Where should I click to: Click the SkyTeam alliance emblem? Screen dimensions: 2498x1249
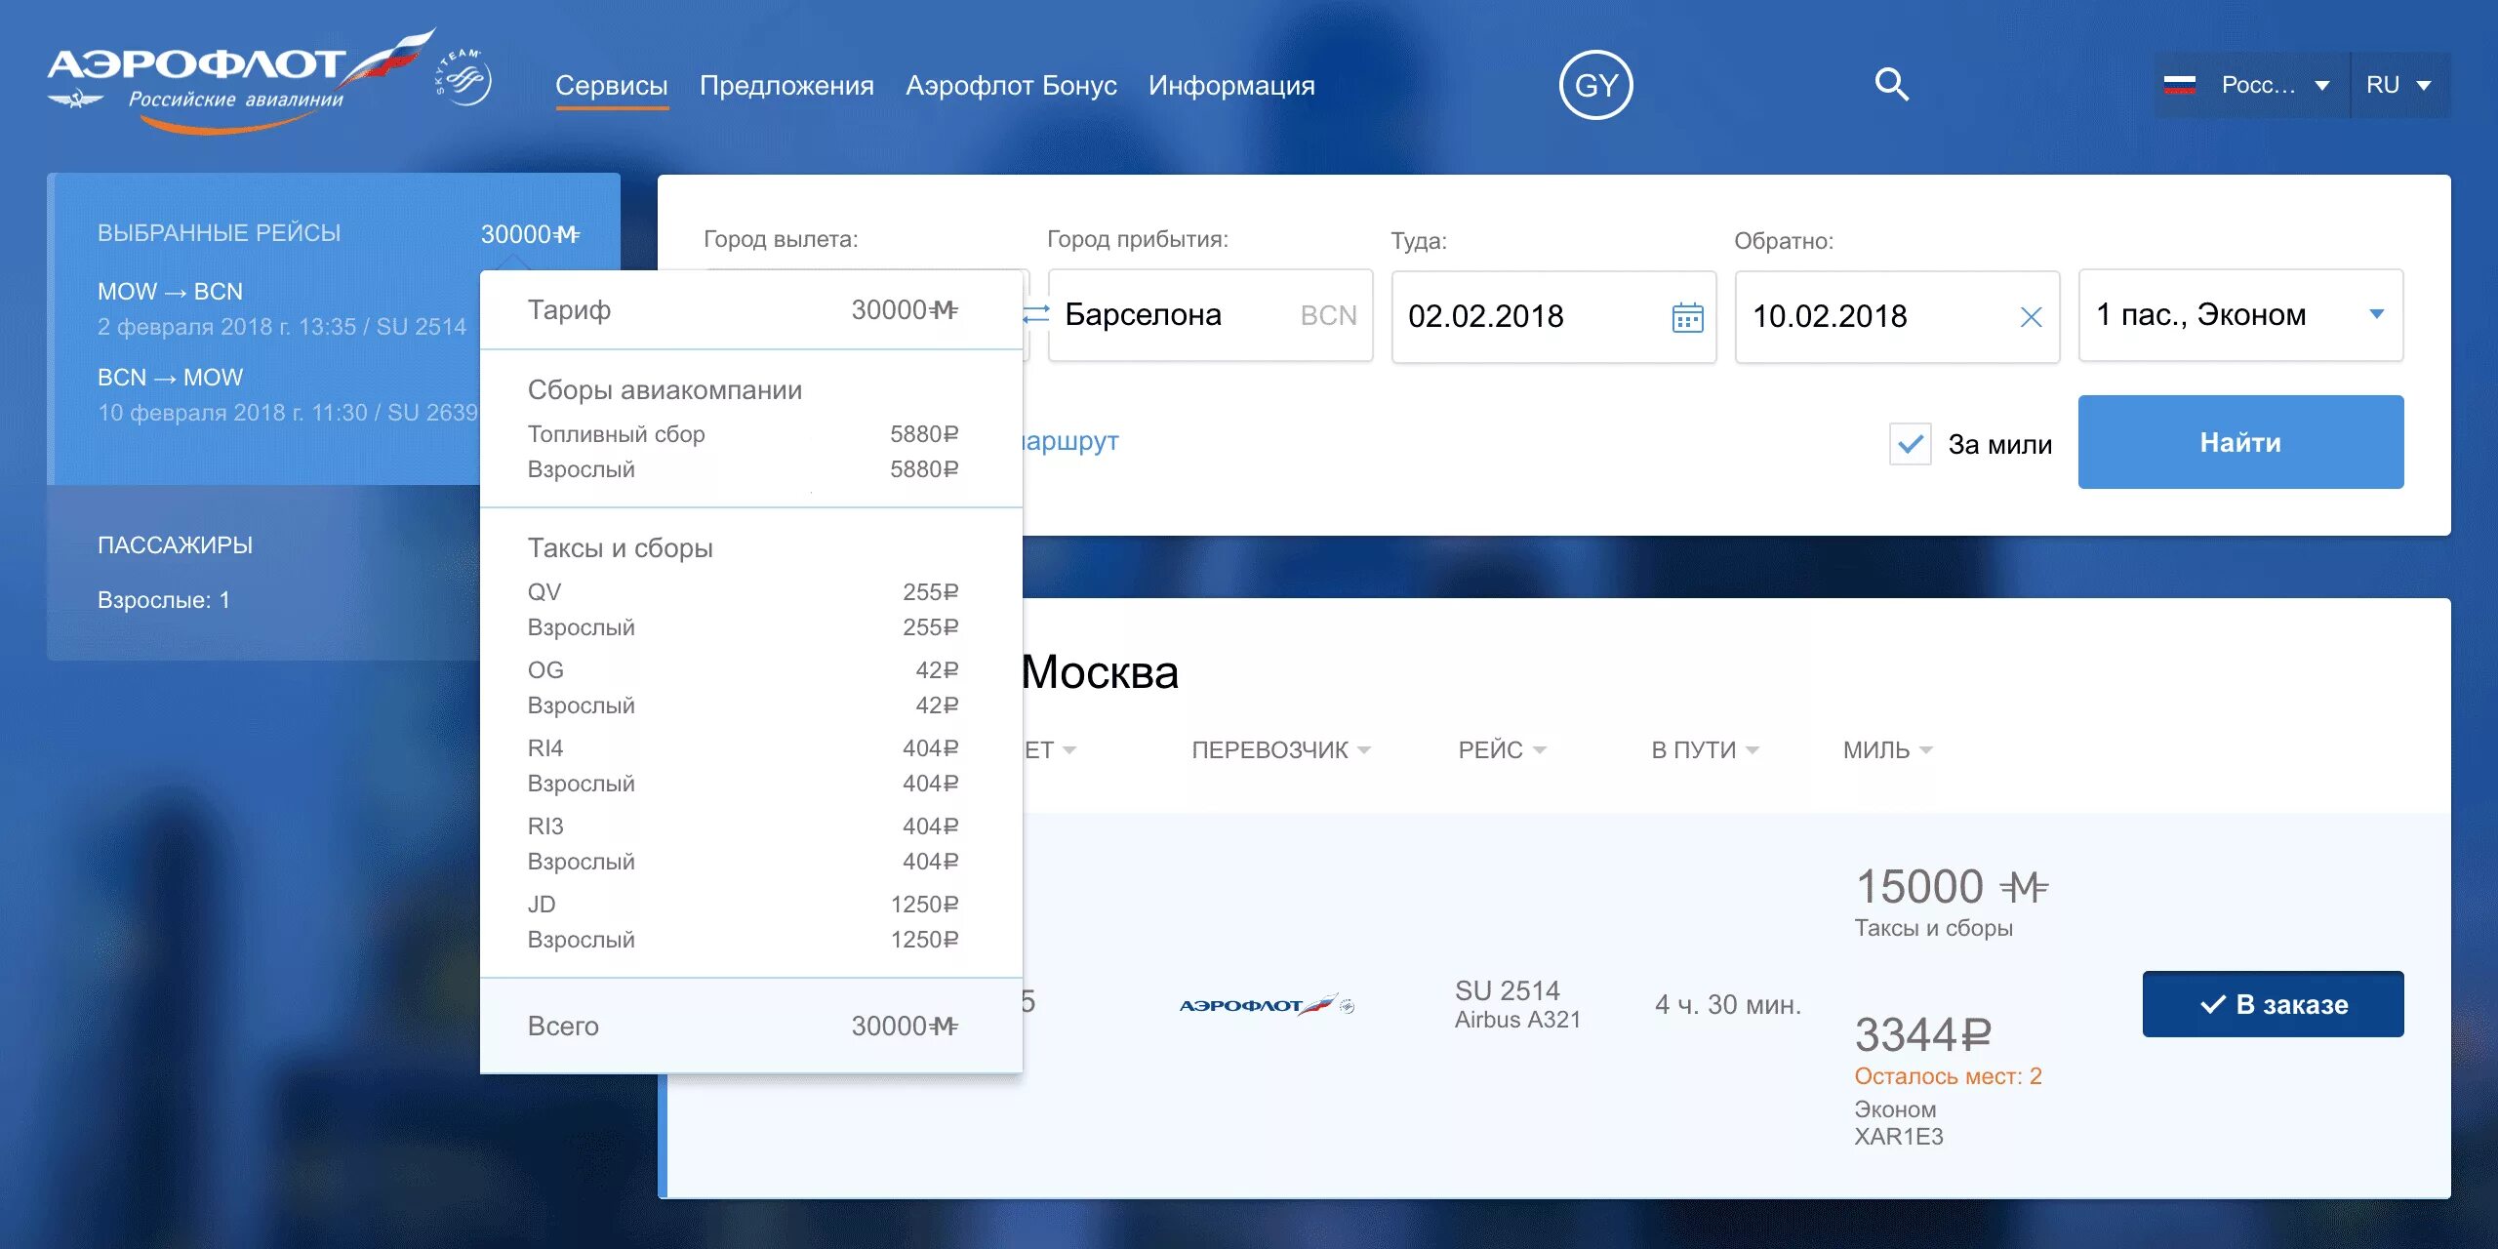(464, 78)
